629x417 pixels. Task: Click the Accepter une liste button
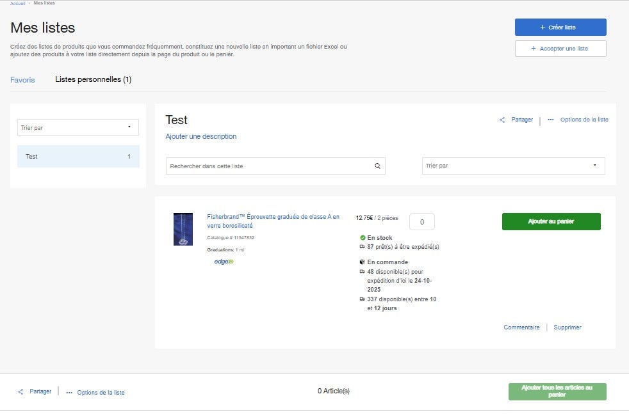[560, 48]
